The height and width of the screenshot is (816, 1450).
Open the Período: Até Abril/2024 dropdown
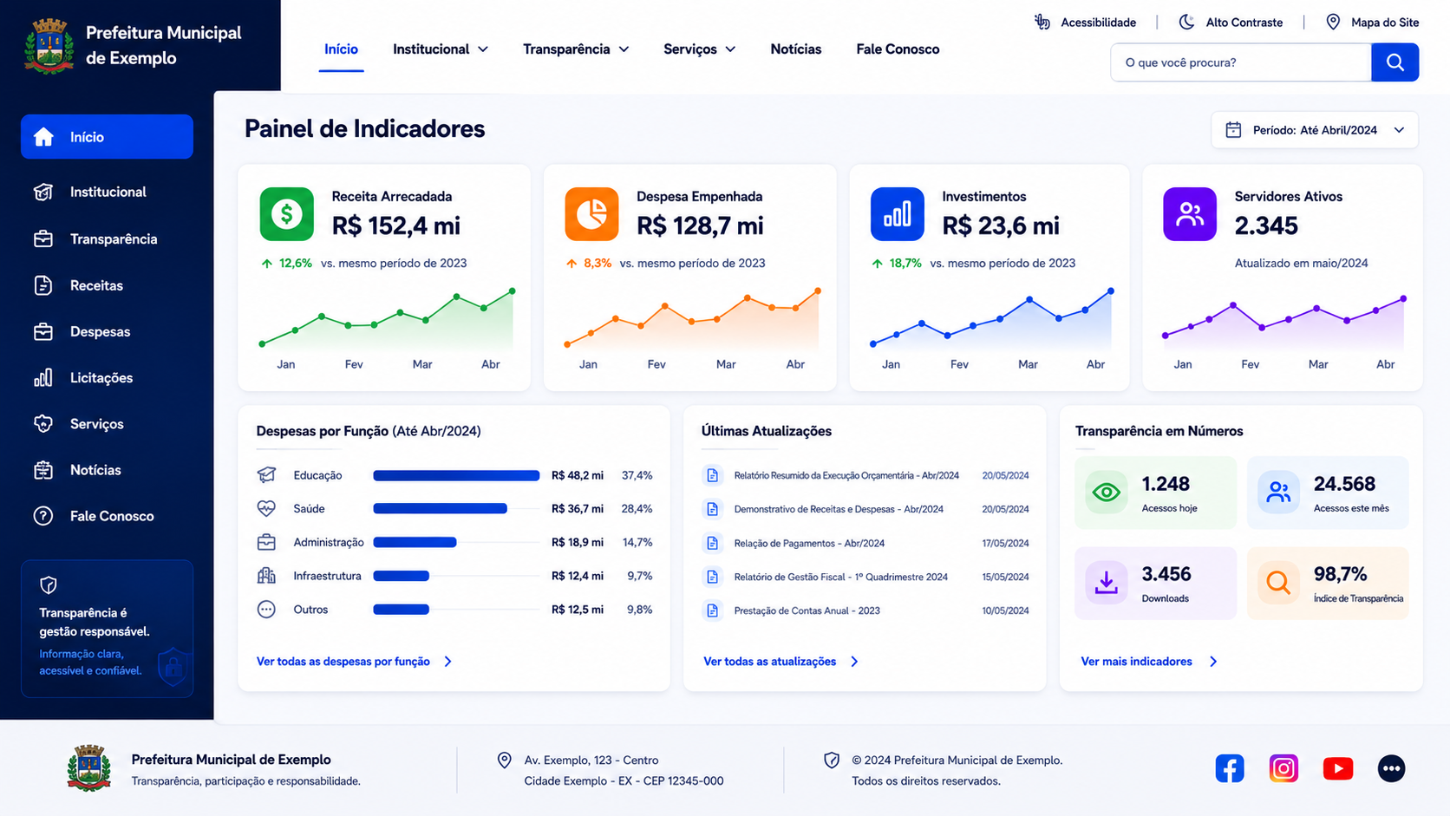pos(1315,130)
